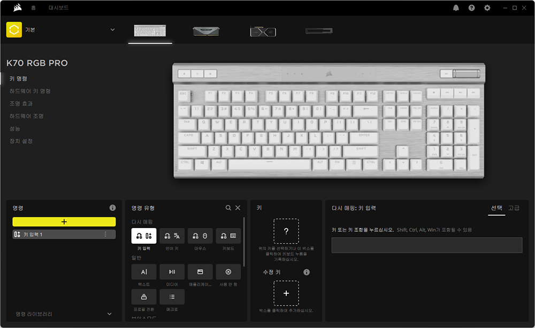Screen dimensions: 535x328
Task: Go to the 홈 tab
Action: click(x=33, y=7)
